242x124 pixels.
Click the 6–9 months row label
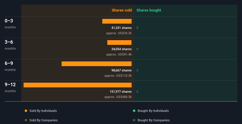(x=10, y=66)
